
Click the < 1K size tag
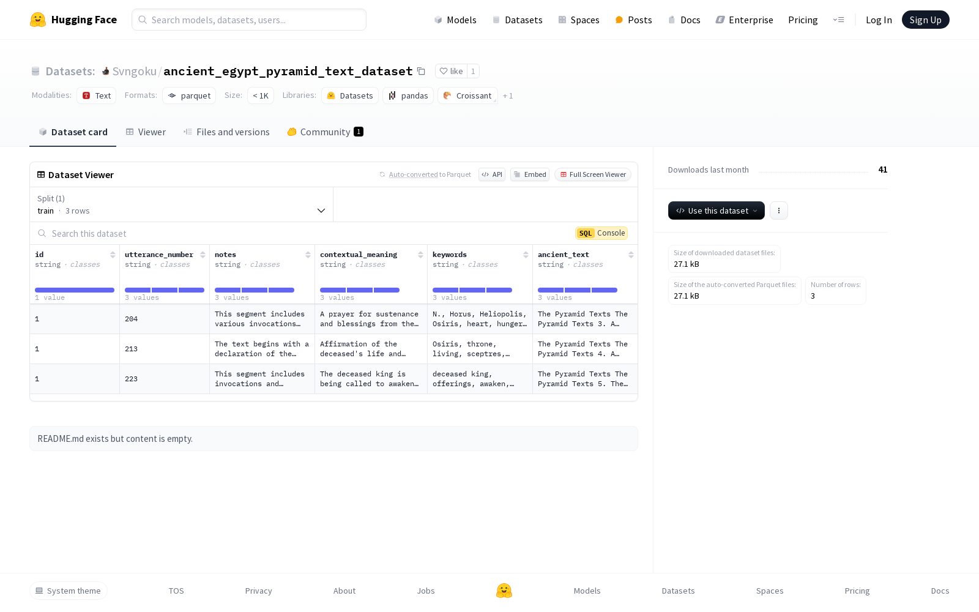(261, 95)
